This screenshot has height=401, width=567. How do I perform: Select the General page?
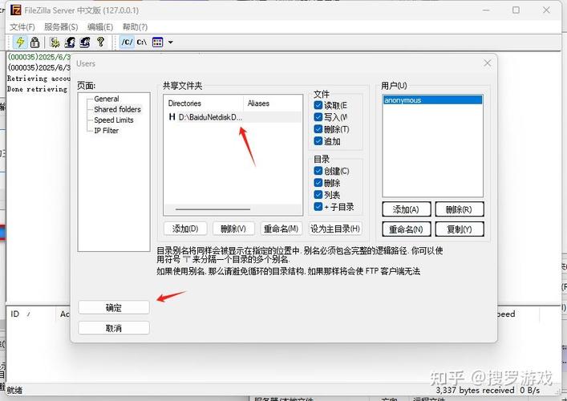tap(107, 99)
